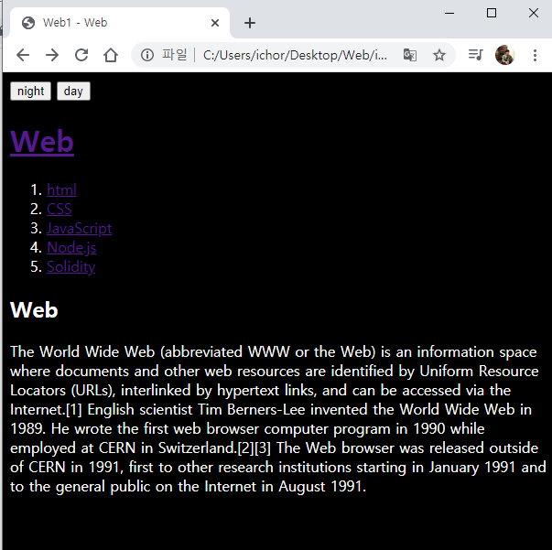Image resolution: width=552 pixels, height=550 pixels.
Task: Switch page to night mode
Action: (x=30, y=92)
